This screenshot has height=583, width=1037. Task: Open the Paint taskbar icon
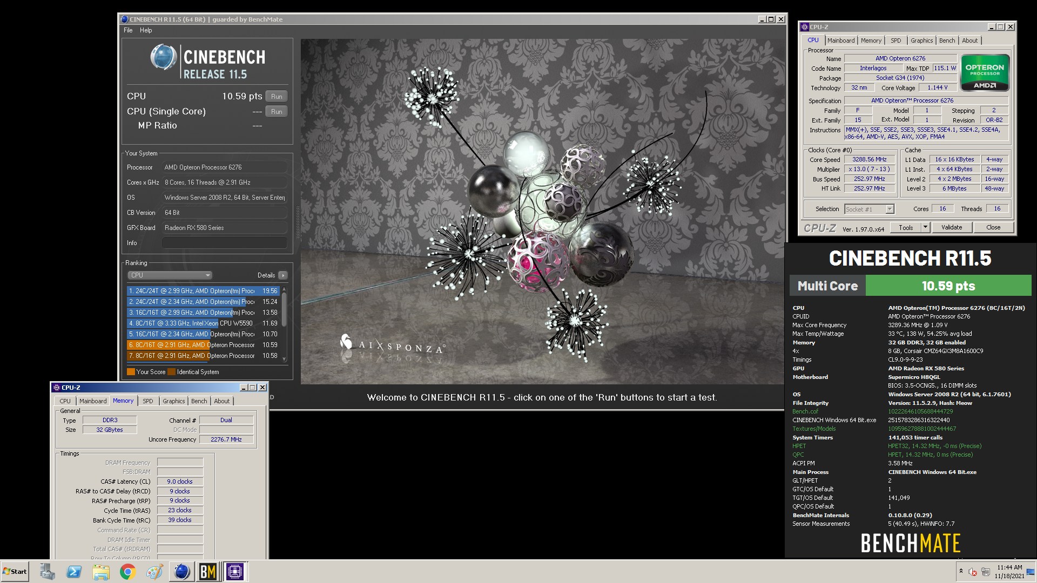tap(154, 571)
